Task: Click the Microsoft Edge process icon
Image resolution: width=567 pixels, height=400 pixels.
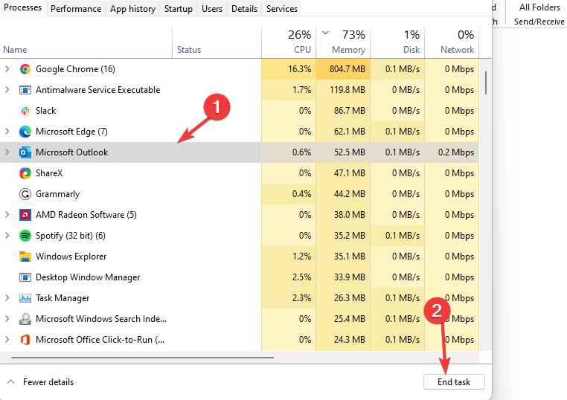Action: coord(25,132)
